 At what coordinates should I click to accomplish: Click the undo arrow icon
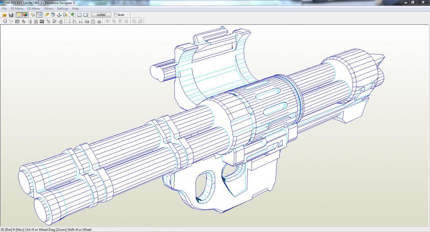(54, 21)
